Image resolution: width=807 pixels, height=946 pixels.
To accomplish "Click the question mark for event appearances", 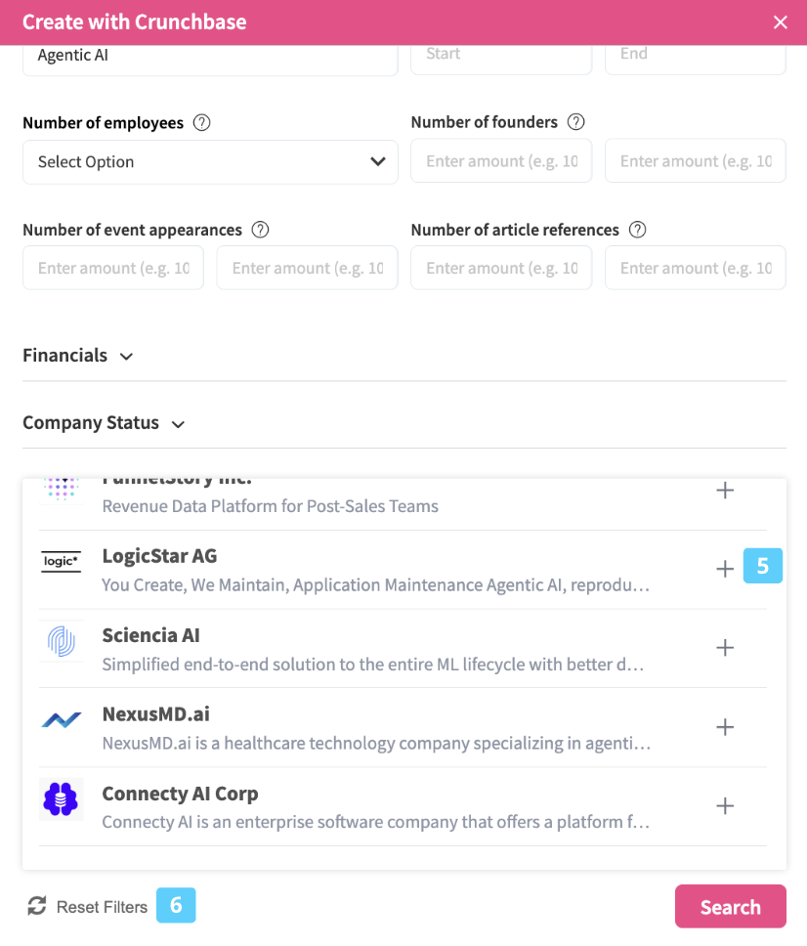I will (x=260, y=231).
